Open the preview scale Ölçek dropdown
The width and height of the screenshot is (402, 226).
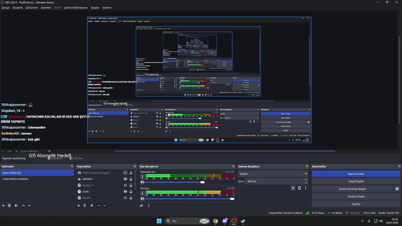(35, 151)
